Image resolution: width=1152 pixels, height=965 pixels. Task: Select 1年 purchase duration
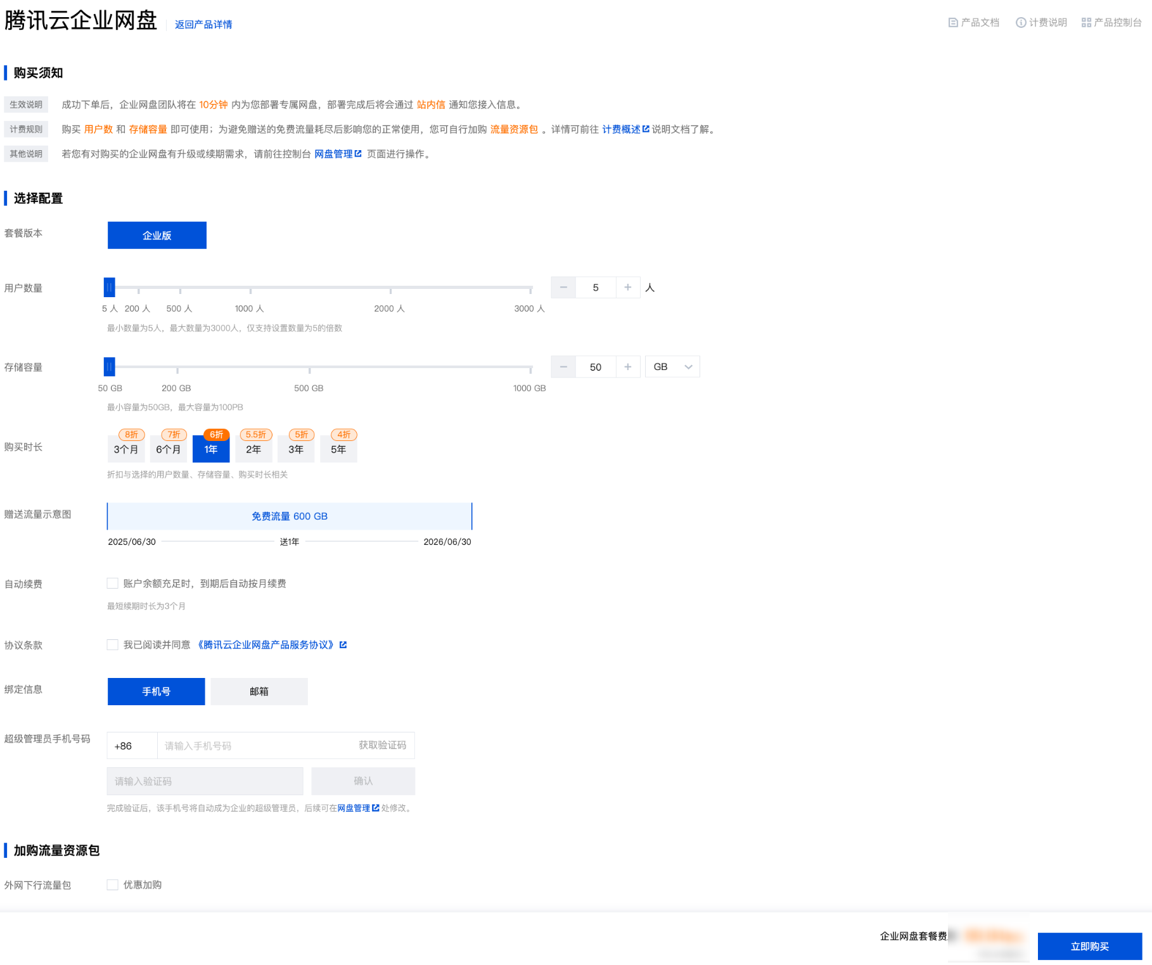[211, 449]
